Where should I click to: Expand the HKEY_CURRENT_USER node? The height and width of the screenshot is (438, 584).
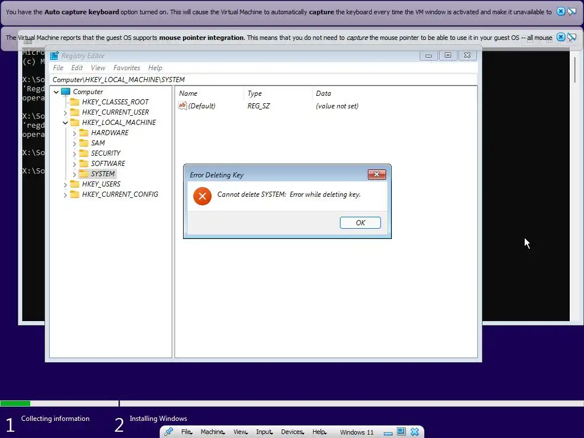[x=65, y=112]
